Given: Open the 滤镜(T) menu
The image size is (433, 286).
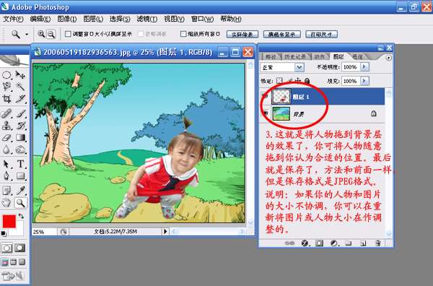Looking at the screenshot, I should [x=147, y=19].
